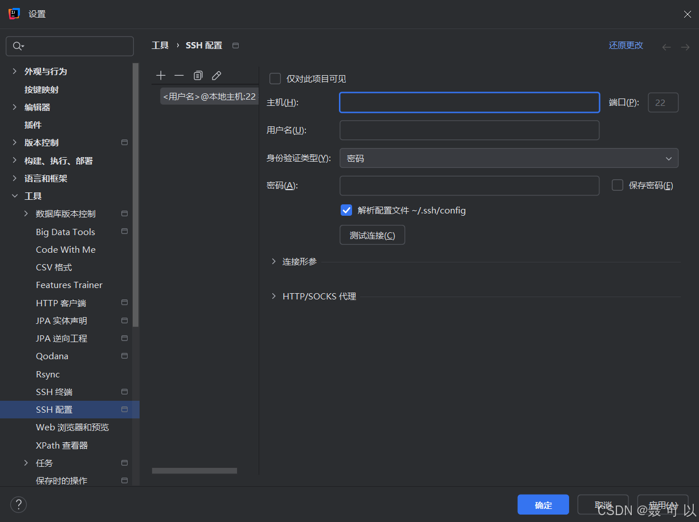
Task: Click the back arrow in settings header
Action: (667, 47)
